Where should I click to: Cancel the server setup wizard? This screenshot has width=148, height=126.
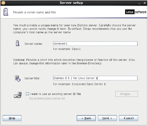pos(129,118)
